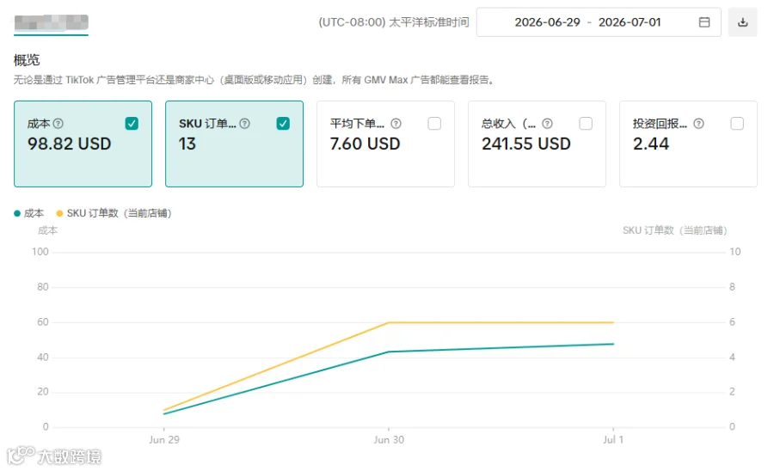Check the 平均下单 metric checkbox
774x471 pixels.
(434, 123)
